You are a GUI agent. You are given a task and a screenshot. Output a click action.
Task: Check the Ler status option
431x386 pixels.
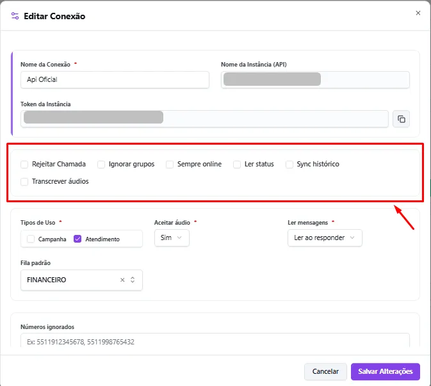click(237, 165)
